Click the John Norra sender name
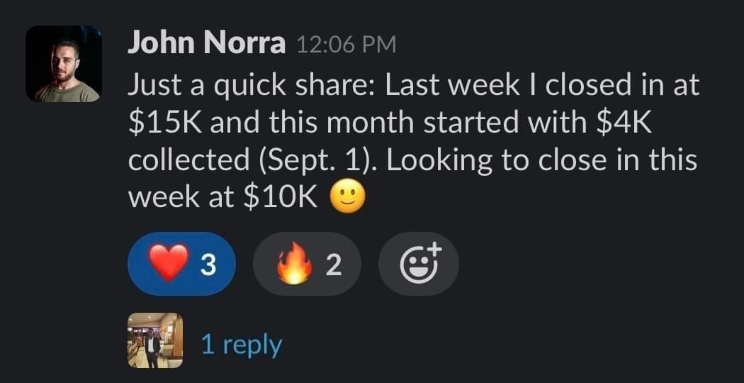 [x=206, y=45]
